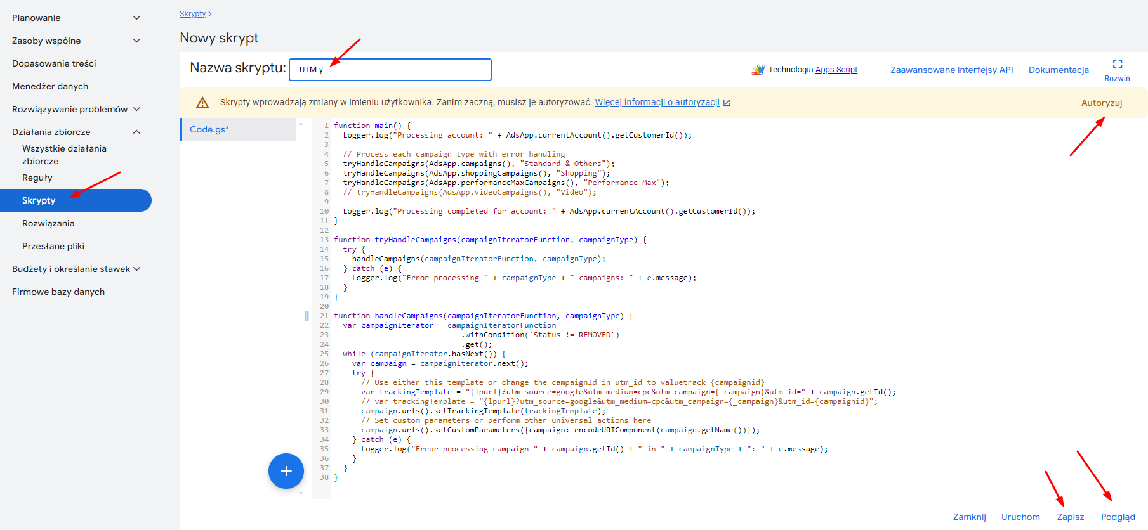The image size is (1148, 530).
Task: Expand Rozwiązywanie problemów section chevron
Action: (x=136, y=109)
